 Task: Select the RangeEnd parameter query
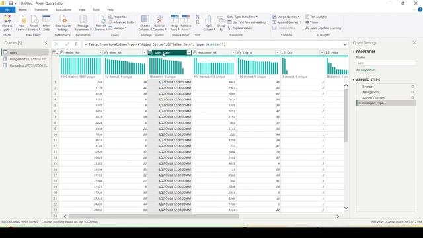(25, 65)
